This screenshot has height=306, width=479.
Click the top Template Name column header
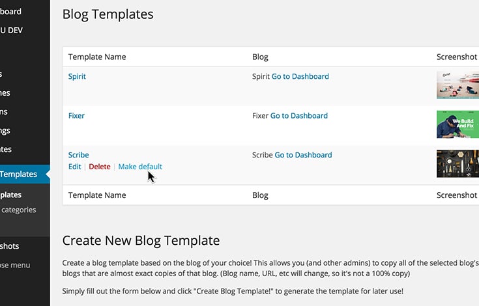coord(97,57)
